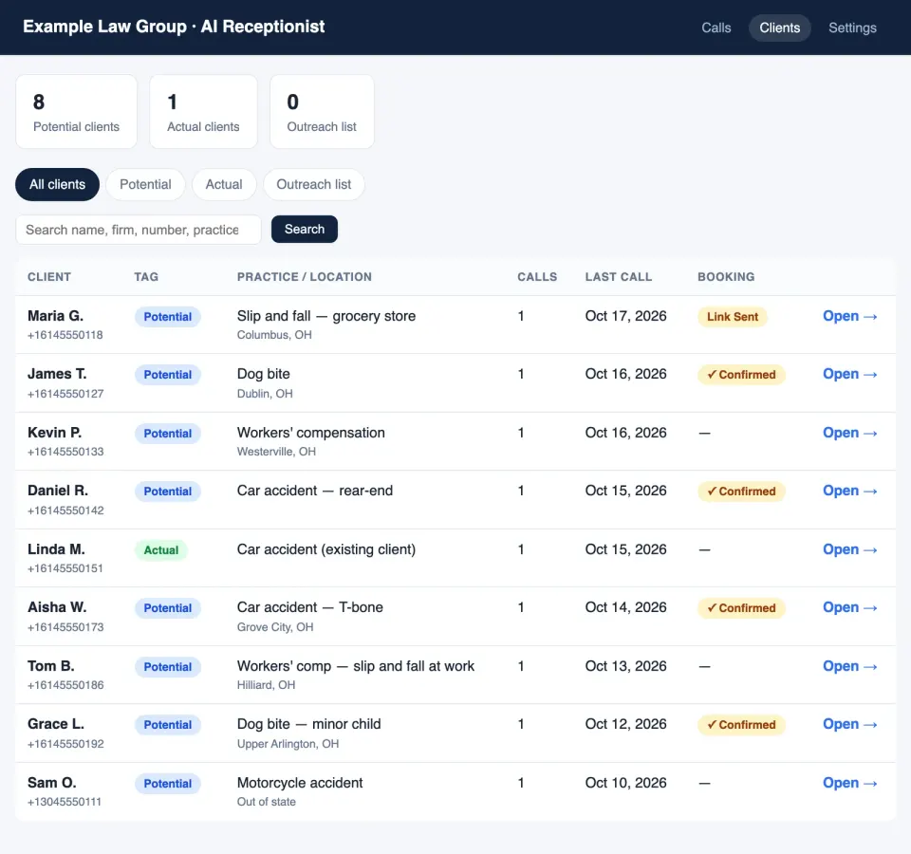Open Daniel R.'s client record

(849, 491)
